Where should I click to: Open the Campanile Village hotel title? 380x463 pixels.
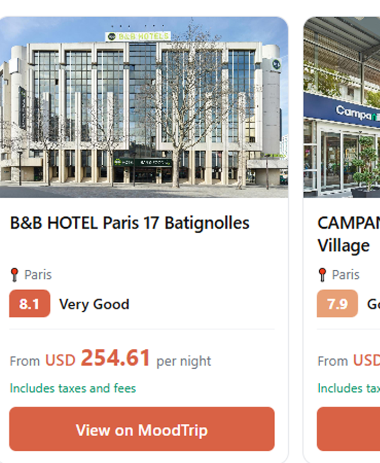(348, 234)
